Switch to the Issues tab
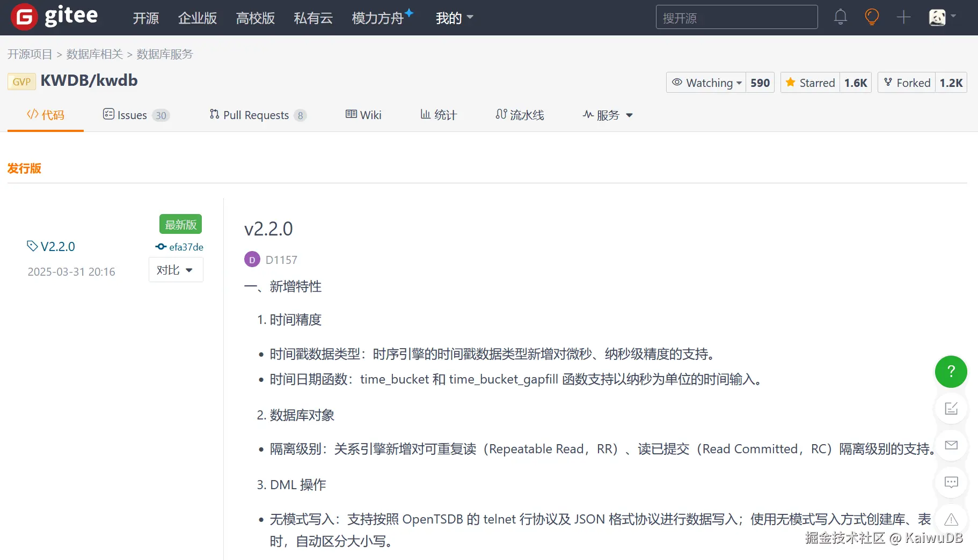 click(136, 115)
